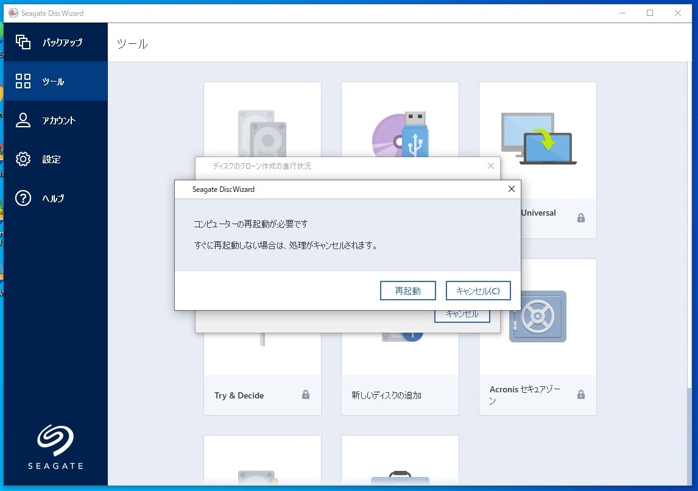Open the アカウント sidebar section
The image size is (698, 491).
55,120
